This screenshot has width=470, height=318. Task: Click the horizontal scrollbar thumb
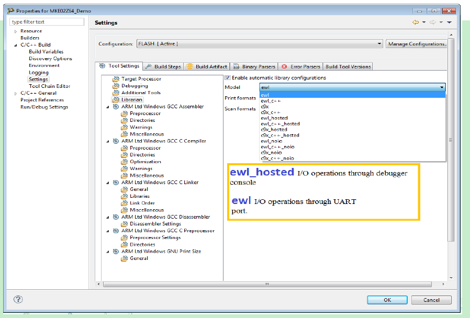coord(267,284)
